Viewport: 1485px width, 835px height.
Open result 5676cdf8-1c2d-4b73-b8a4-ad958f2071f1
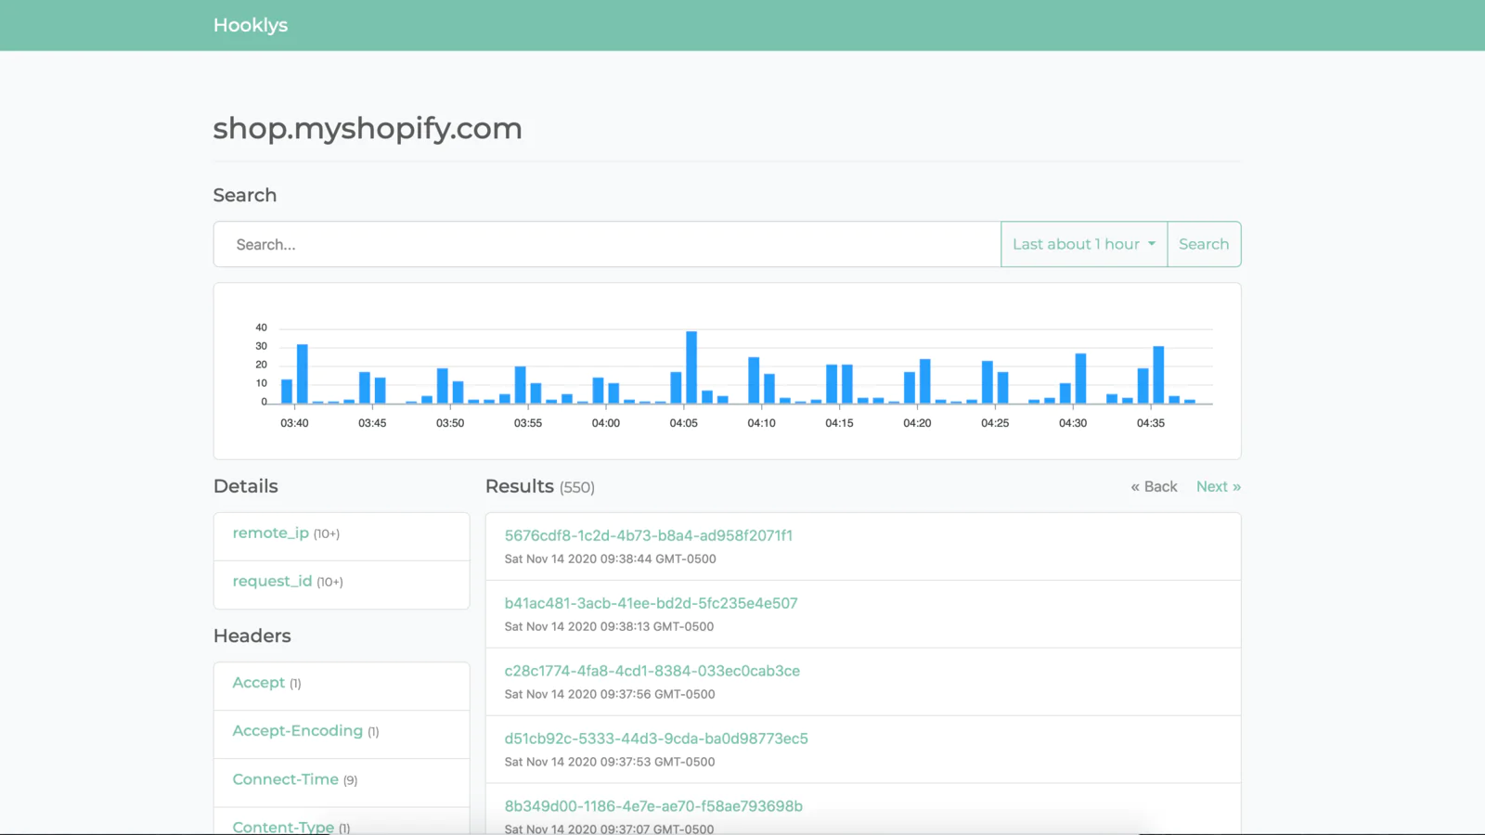pos(648,535)
